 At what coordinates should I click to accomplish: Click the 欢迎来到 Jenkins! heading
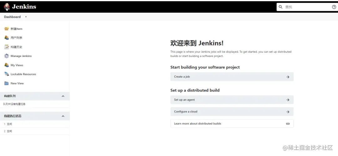[197, 43]
